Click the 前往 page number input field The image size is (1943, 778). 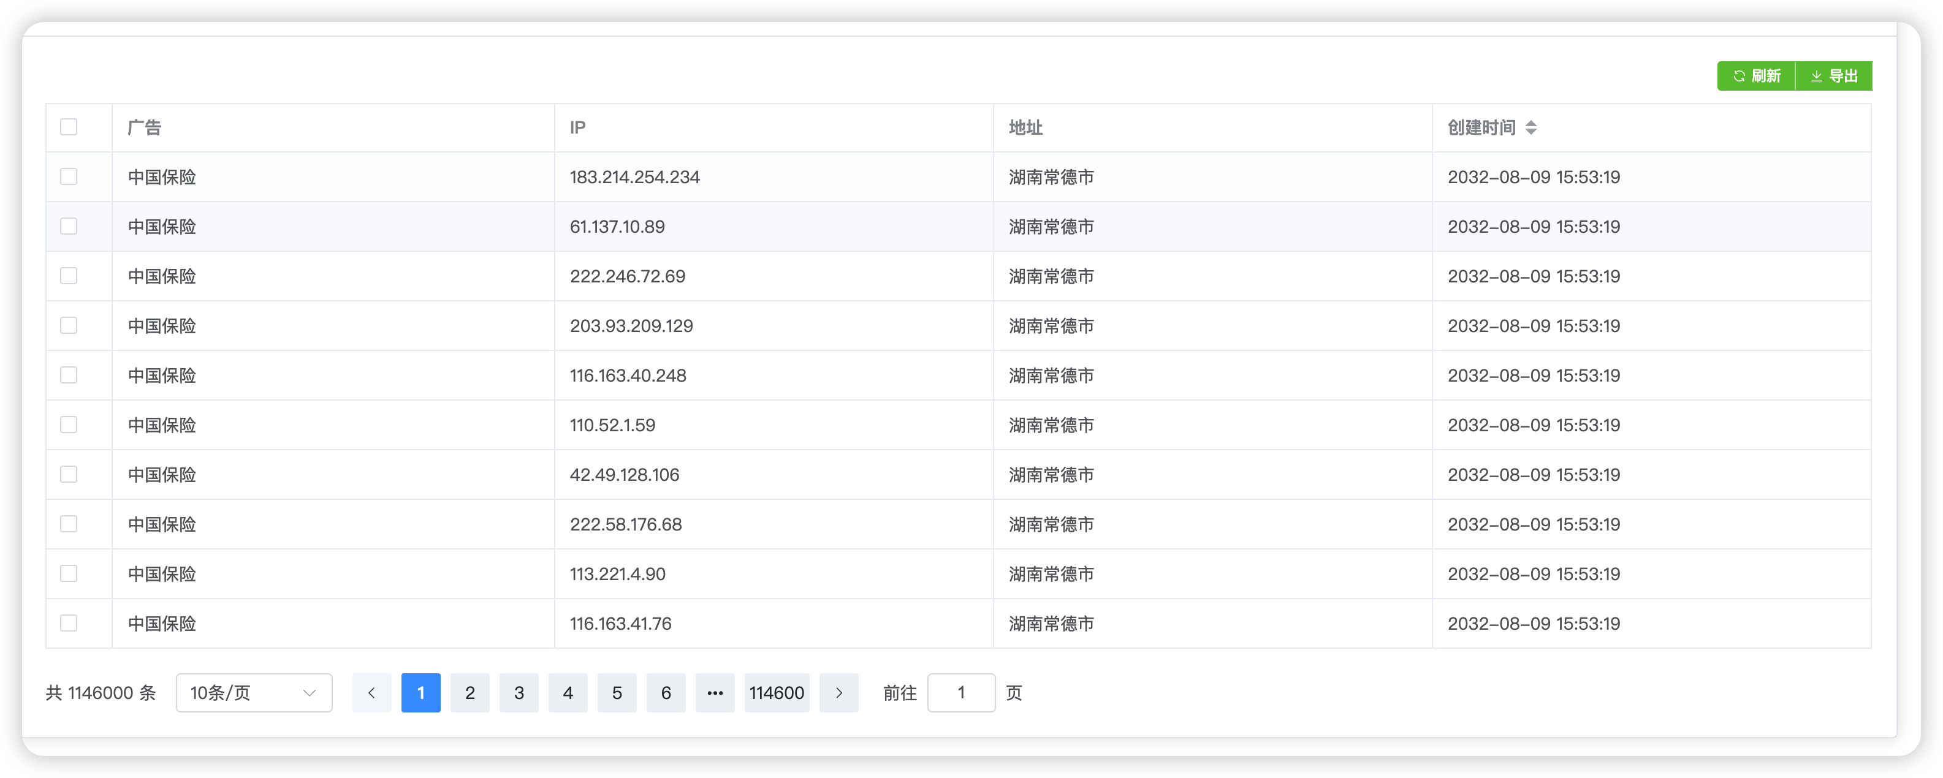[961, 693]
